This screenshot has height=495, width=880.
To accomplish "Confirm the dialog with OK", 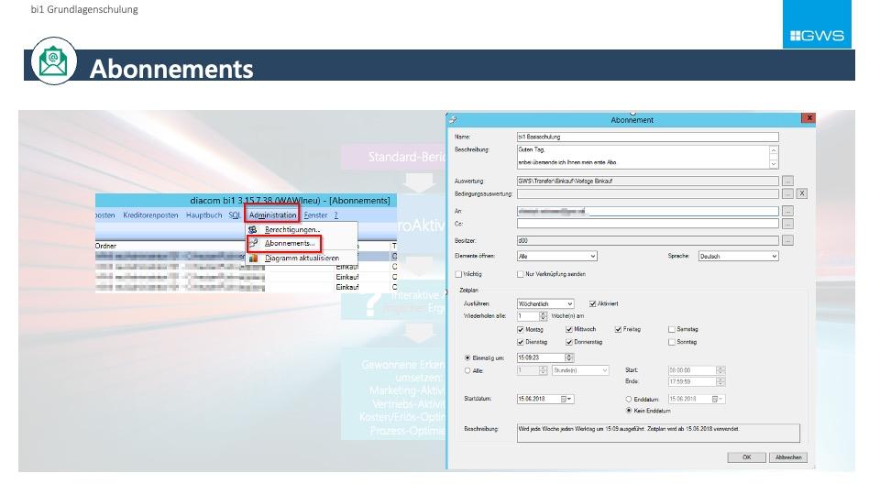I will (746, 457).
